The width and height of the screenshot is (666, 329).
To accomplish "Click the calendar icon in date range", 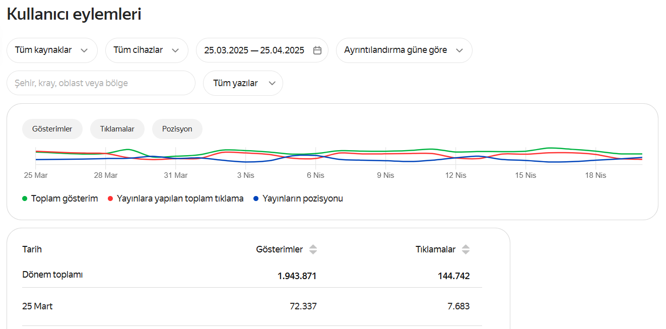I will tap(317, 50).
